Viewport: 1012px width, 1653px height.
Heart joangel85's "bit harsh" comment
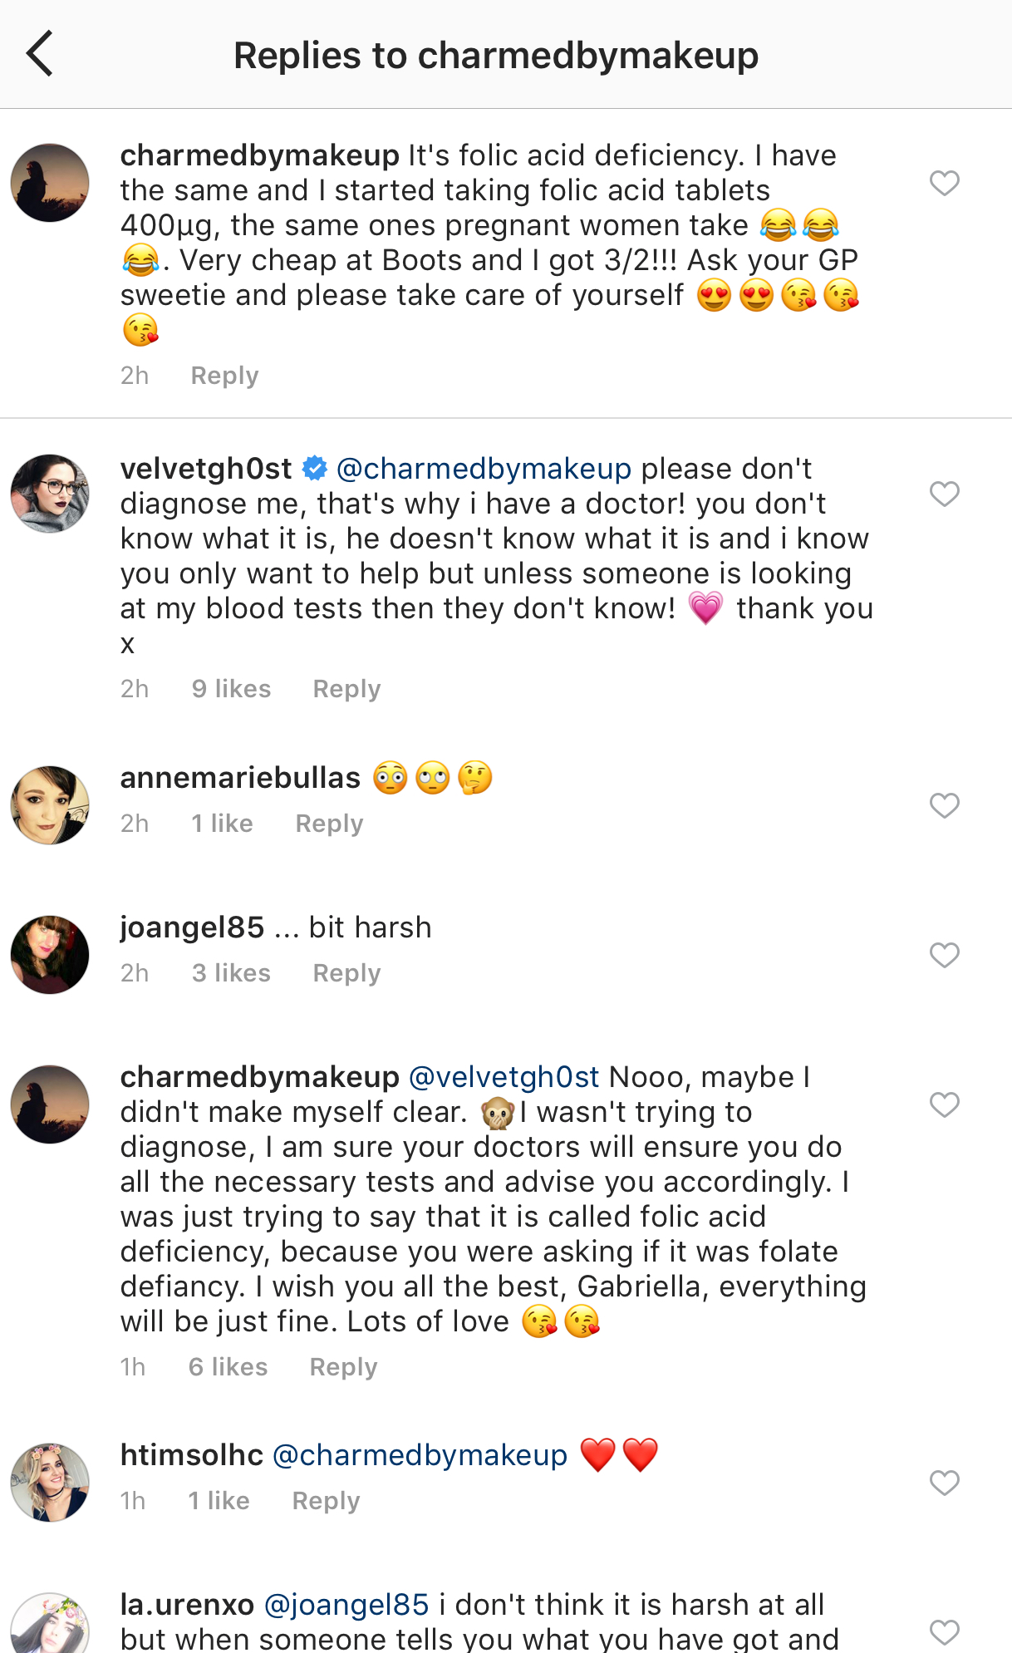point(944,955)
